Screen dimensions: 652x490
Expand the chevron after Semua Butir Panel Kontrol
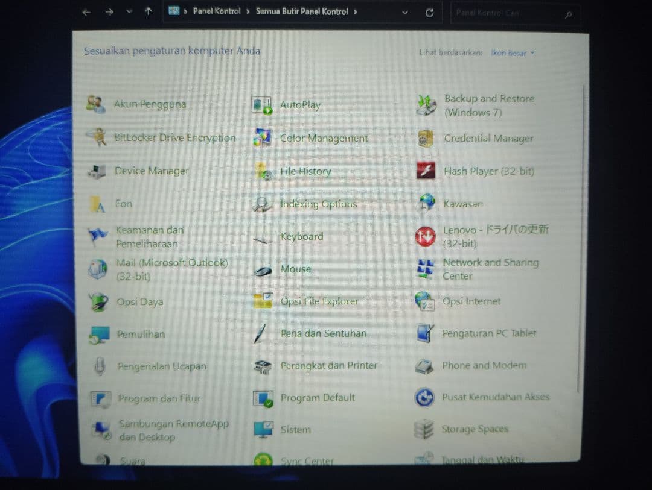click(354, 11)
